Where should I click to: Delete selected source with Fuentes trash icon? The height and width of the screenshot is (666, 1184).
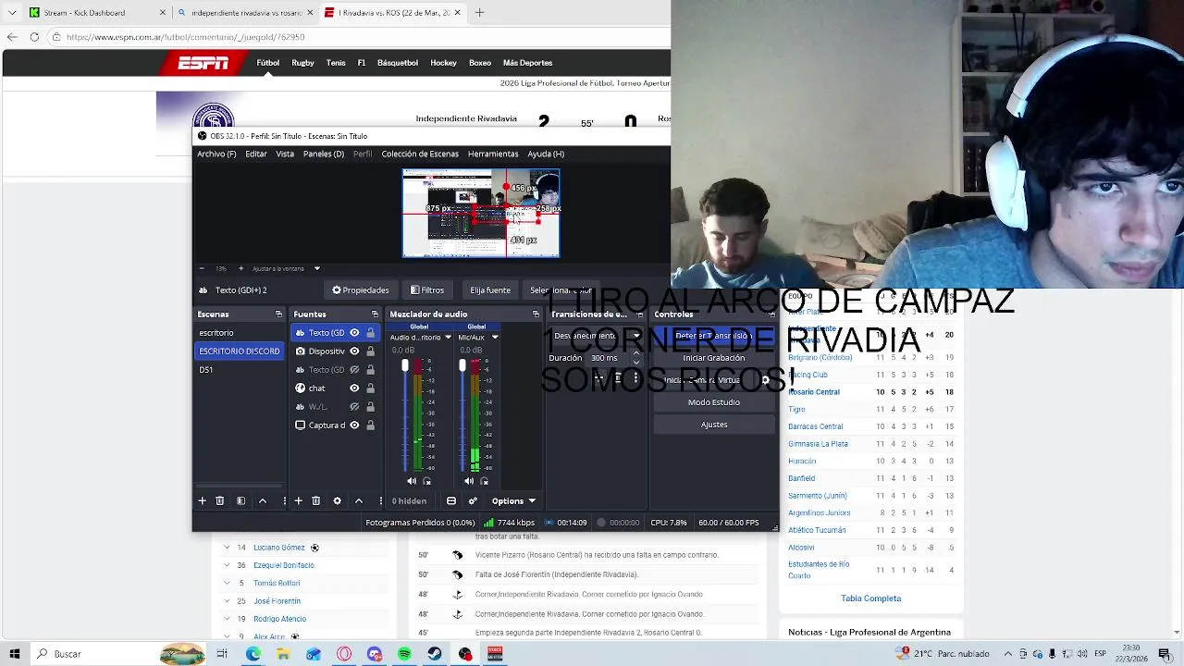click(315, 500)
